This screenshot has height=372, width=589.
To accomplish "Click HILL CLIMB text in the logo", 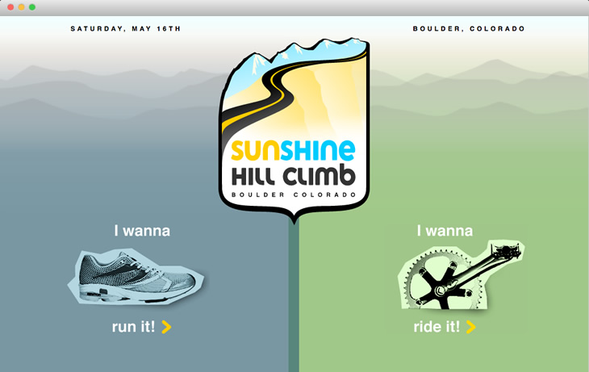I will pyautogui.click(x=294, y=176).
